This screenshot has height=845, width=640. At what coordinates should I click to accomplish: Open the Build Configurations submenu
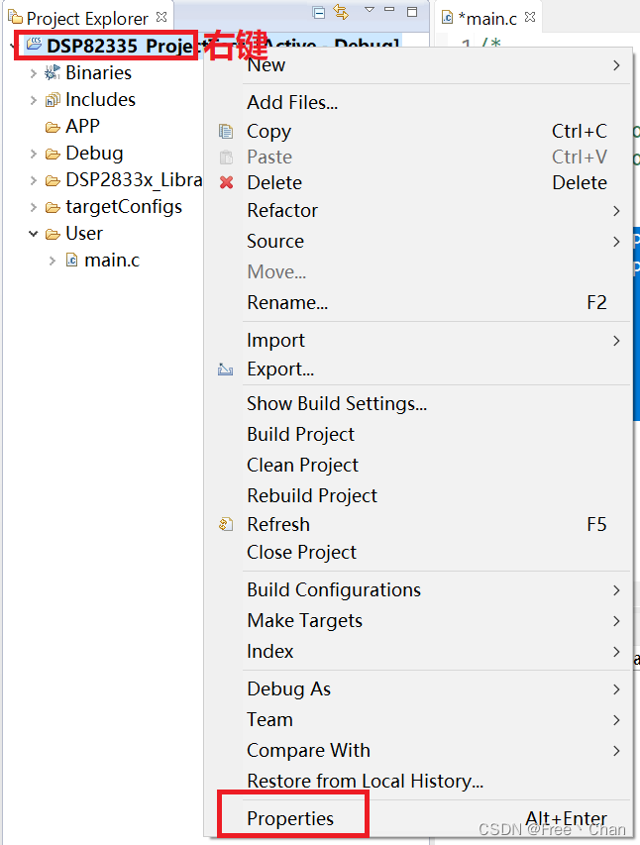[x=334, y=589]
